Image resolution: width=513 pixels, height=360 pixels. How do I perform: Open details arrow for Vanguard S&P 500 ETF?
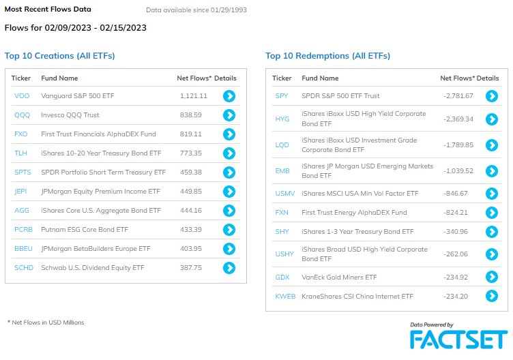tap(229, 96)
